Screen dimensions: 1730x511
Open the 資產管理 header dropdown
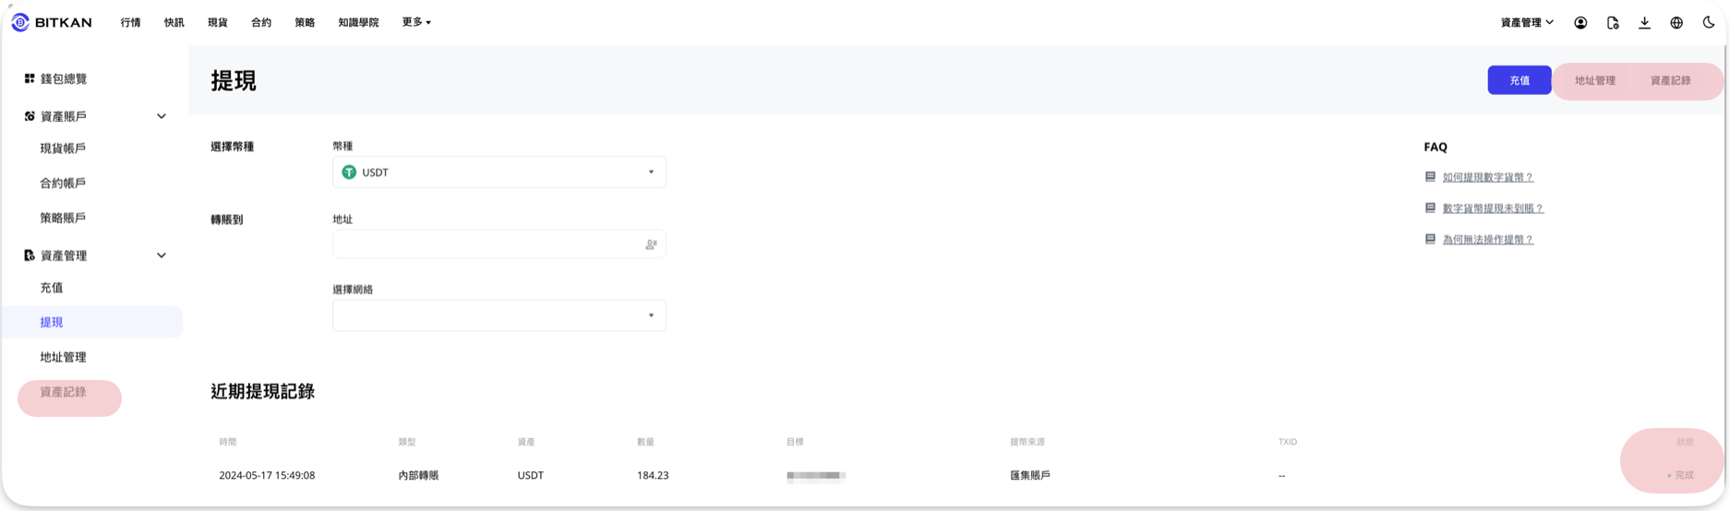[1527, 23]
